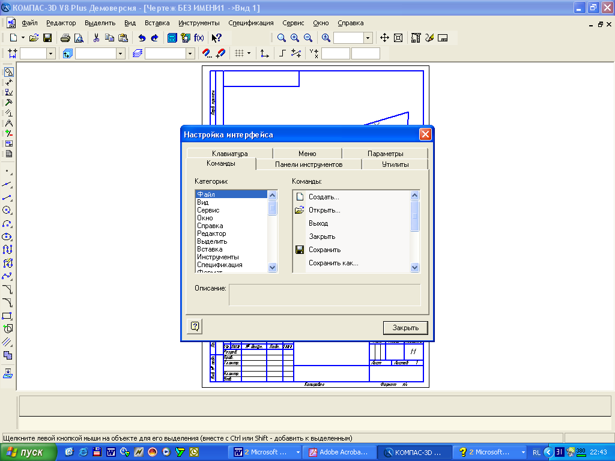Click the Copy icon in toolbar

click(x=109, y=38)
